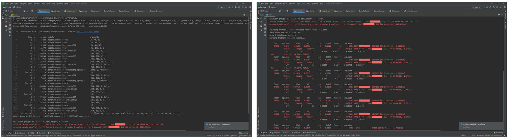
Task: Open the train run configuration dropdown in left window
Action: [221, 7]
